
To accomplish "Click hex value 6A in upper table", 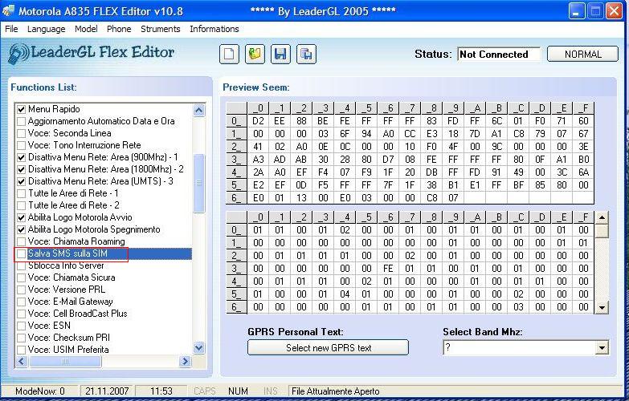I will 583,172.
